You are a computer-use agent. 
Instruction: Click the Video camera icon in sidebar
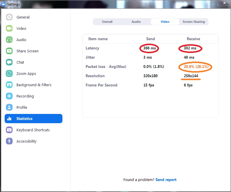pyautogui.click(x=9, y=28)
